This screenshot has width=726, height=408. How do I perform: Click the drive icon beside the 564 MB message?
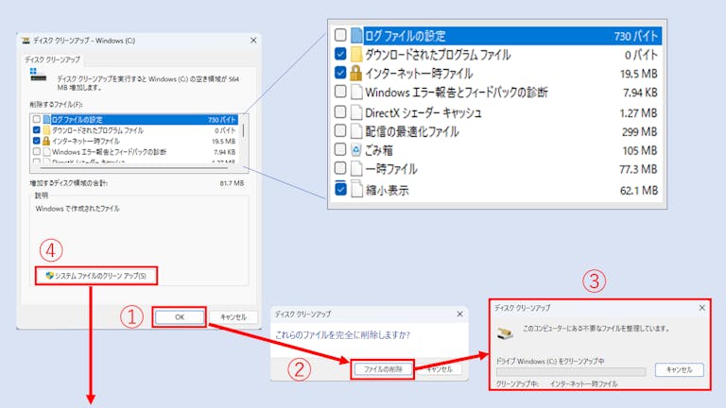point(38,75)
